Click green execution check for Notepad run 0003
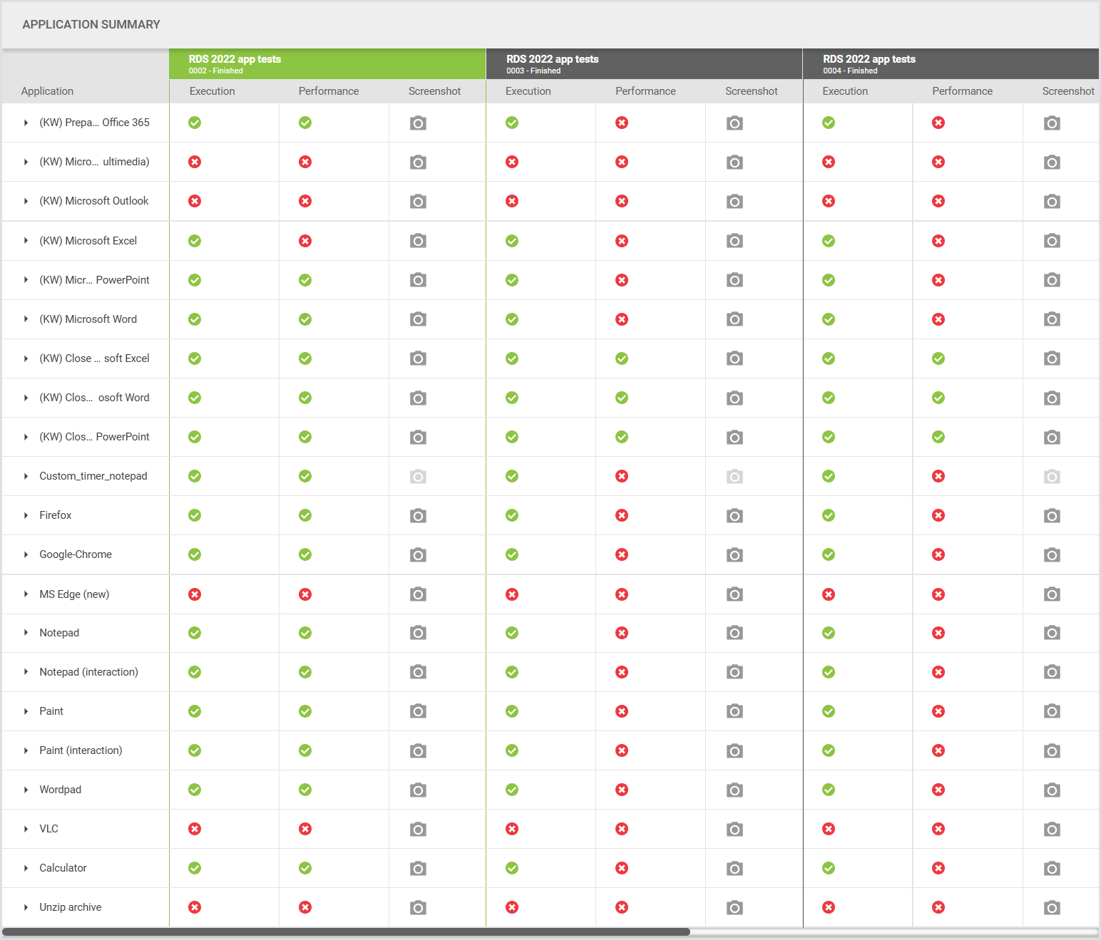Image resolution: width=1101 pixels, height=940 pixels. 512,633
